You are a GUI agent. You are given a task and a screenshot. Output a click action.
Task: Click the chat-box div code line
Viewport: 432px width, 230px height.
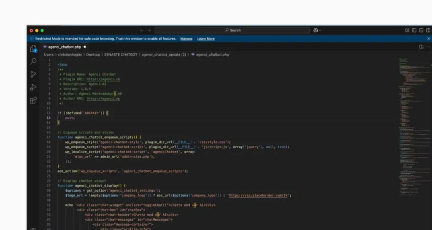point(111,210)
